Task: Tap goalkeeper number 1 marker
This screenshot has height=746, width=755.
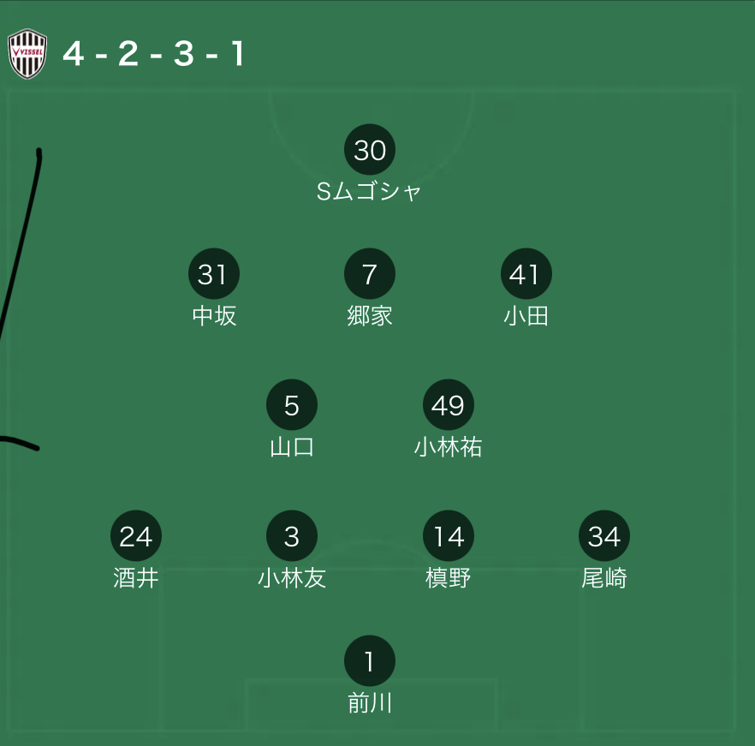Action: (x=370, y=660)
